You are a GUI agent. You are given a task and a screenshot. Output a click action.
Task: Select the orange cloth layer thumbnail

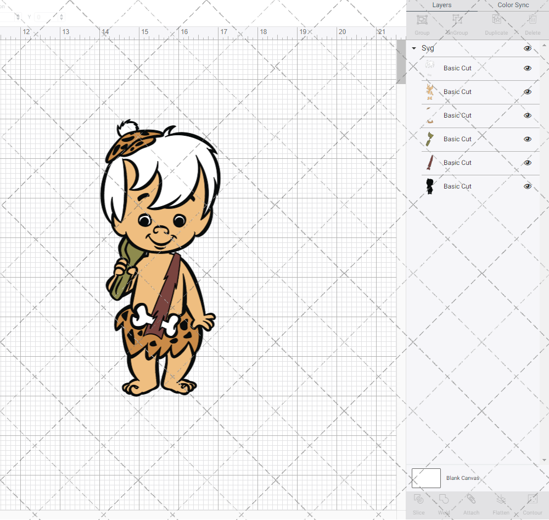point(430,115)
